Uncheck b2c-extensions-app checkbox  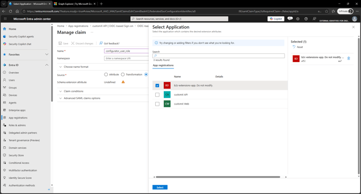[x=157, y=86]
